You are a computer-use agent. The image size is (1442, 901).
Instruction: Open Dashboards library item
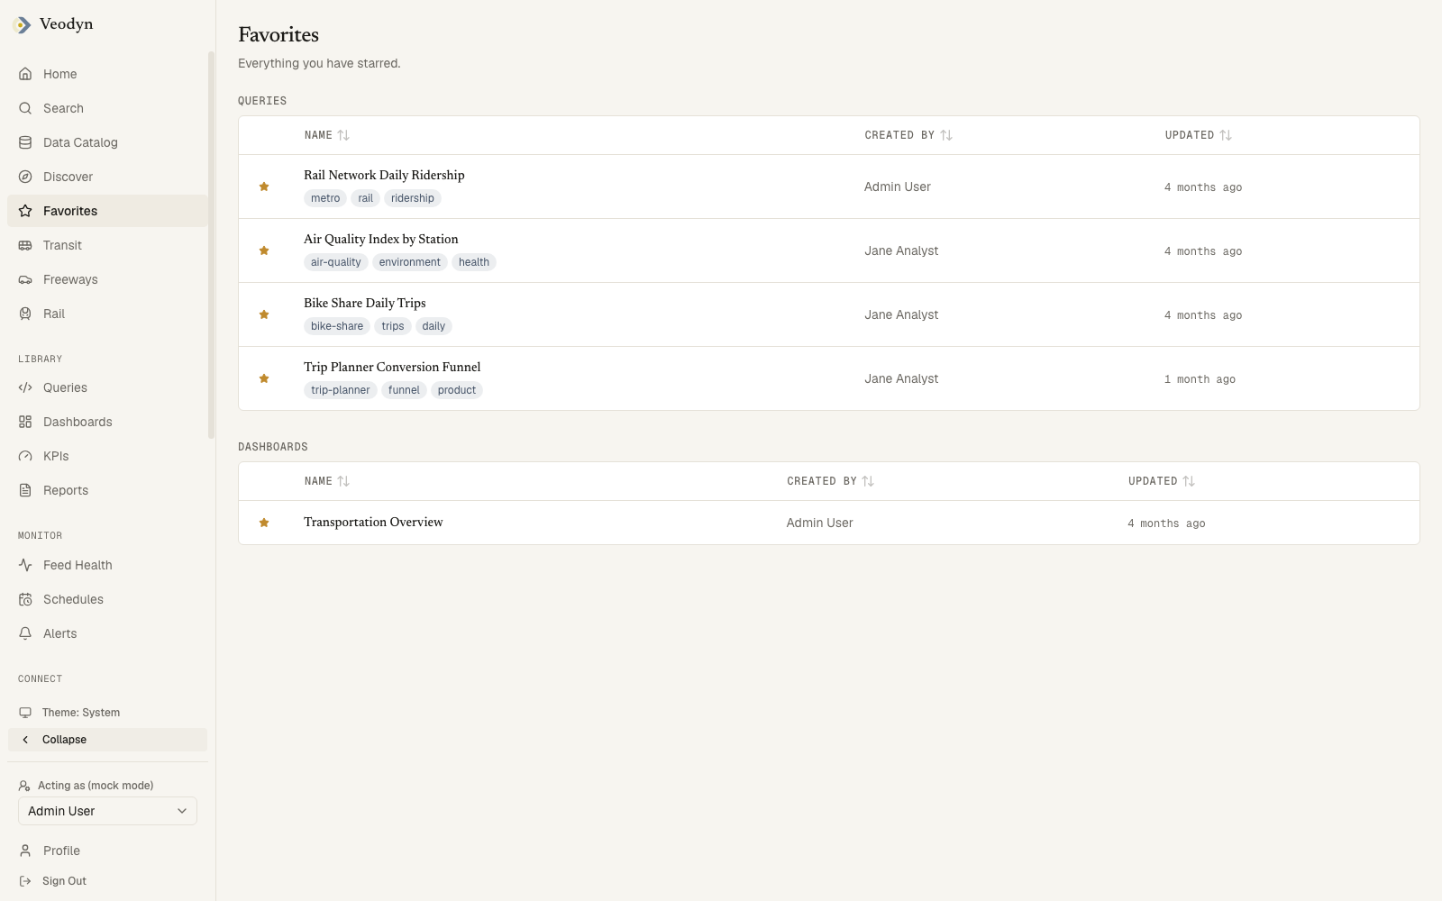107,422
